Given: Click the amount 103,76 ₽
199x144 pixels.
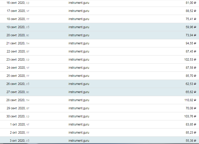Looking at the screenshot, I should tap(190, 116).
